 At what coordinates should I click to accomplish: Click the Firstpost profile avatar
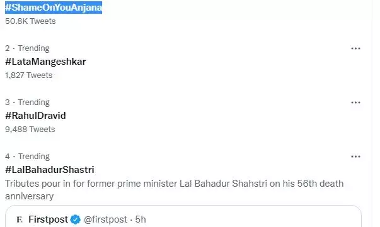(x=20, y=219)
